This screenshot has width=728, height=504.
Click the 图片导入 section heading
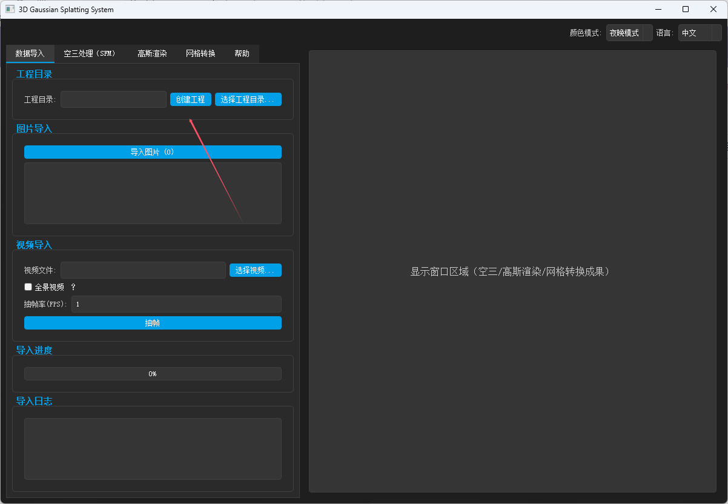coord(34,128)
